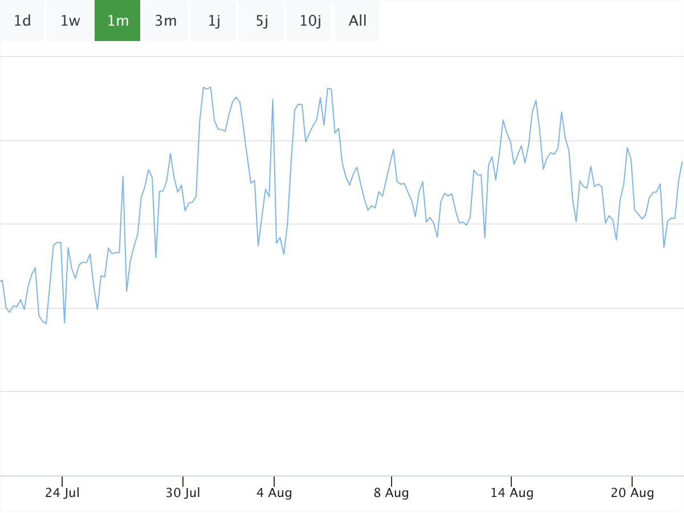The width and height of the screenshot is (684, 513).
Task: Click the tall spike between 24 and 30 Jul
Action: point(123,177)
